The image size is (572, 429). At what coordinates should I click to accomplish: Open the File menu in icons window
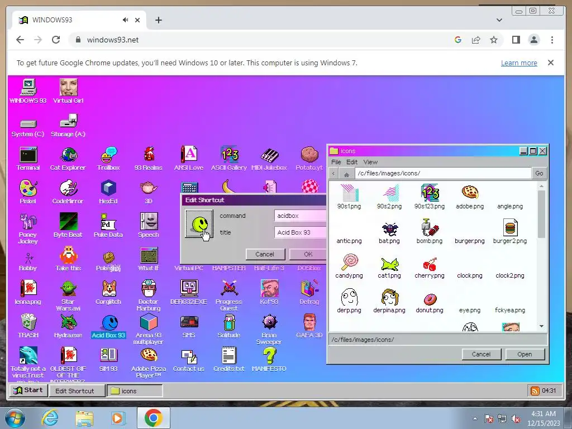[336, 162]
